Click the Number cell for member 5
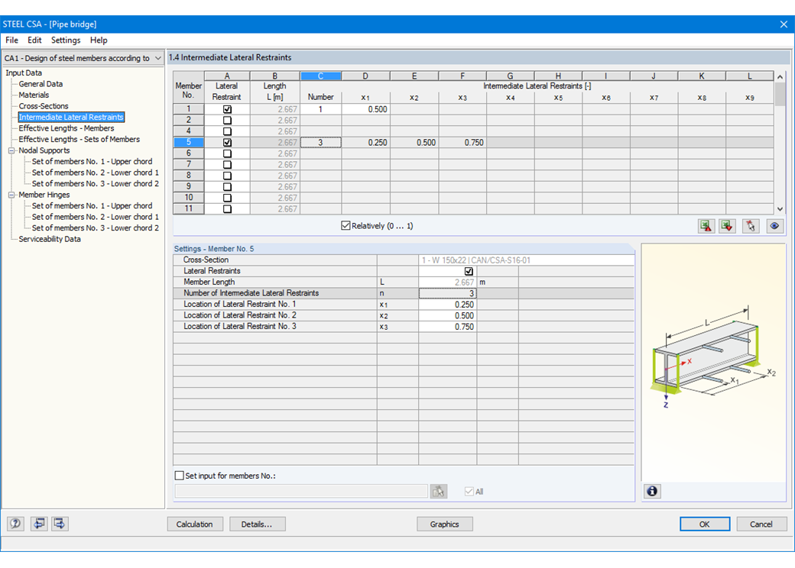795x568 pixels. (x=320, y=143)
